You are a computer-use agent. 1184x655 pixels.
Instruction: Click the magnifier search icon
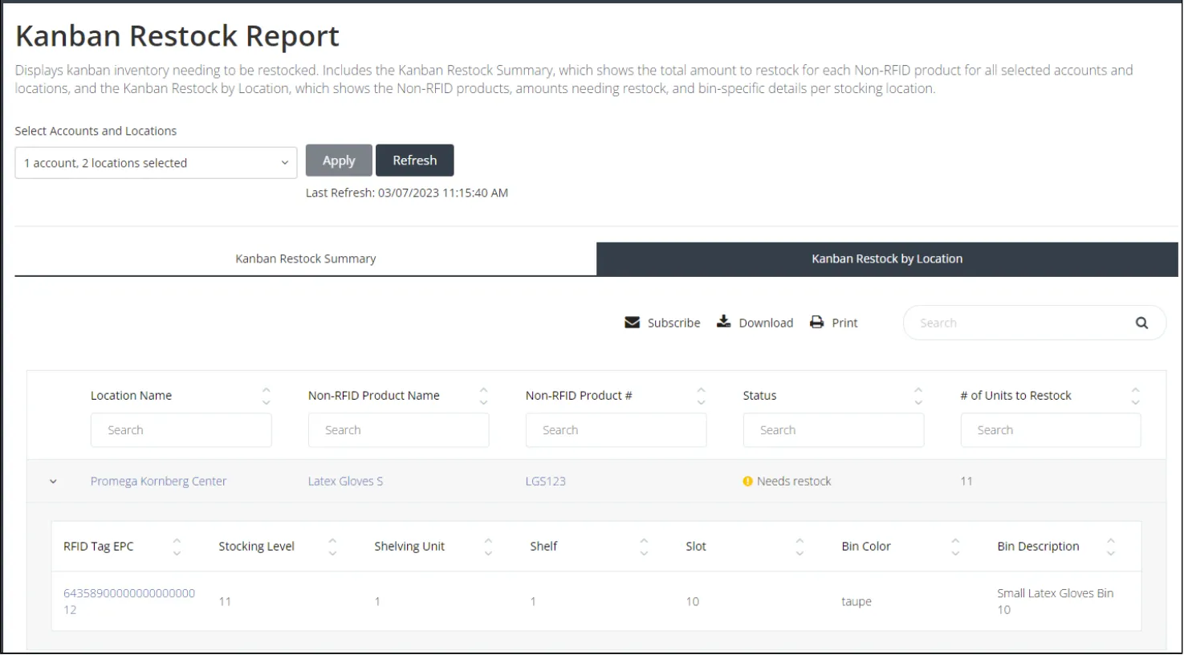pos(1141,323)
